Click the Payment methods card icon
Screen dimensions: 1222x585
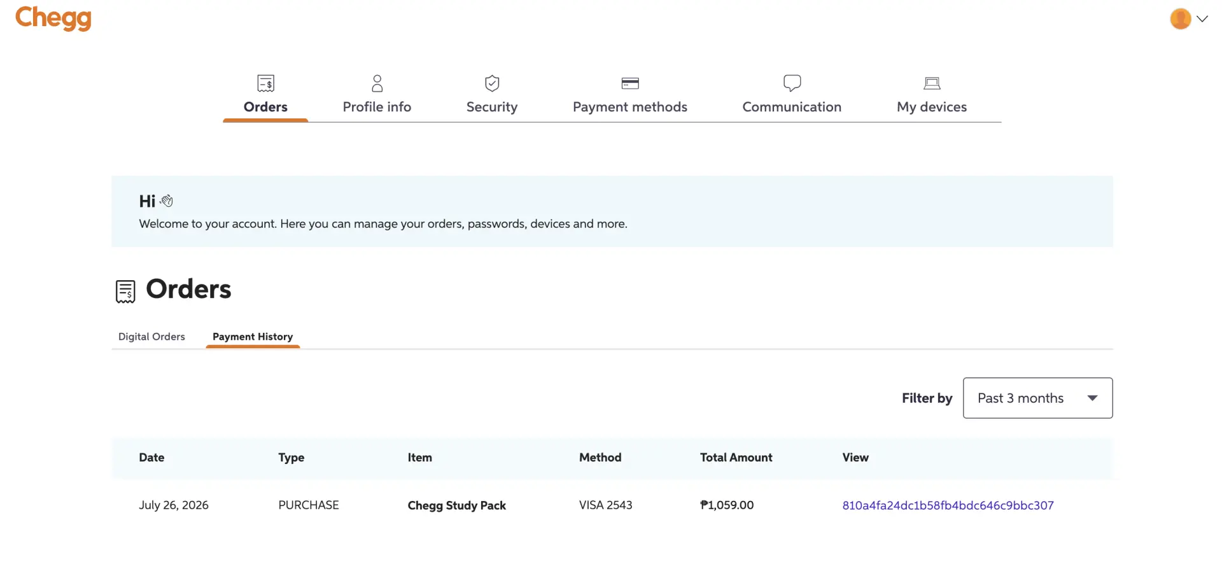(x=630, y=83)
